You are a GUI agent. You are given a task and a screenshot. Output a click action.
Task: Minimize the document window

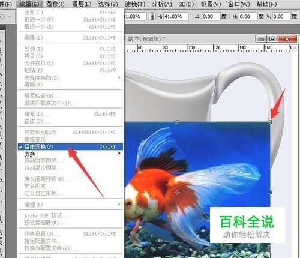coord(261,39)
